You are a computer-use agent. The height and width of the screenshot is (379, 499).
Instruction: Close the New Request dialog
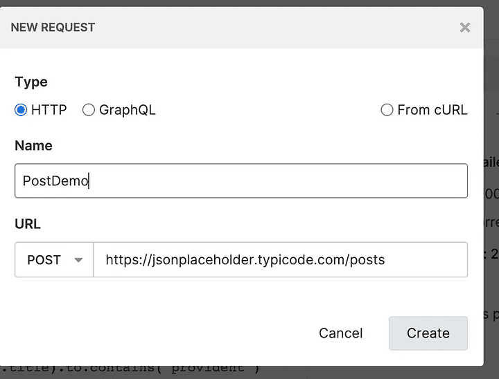pyautogui.click(x=465, y=28)
